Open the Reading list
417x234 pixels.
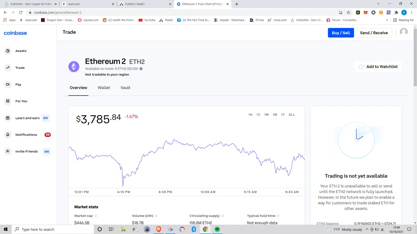pos(403,20)
